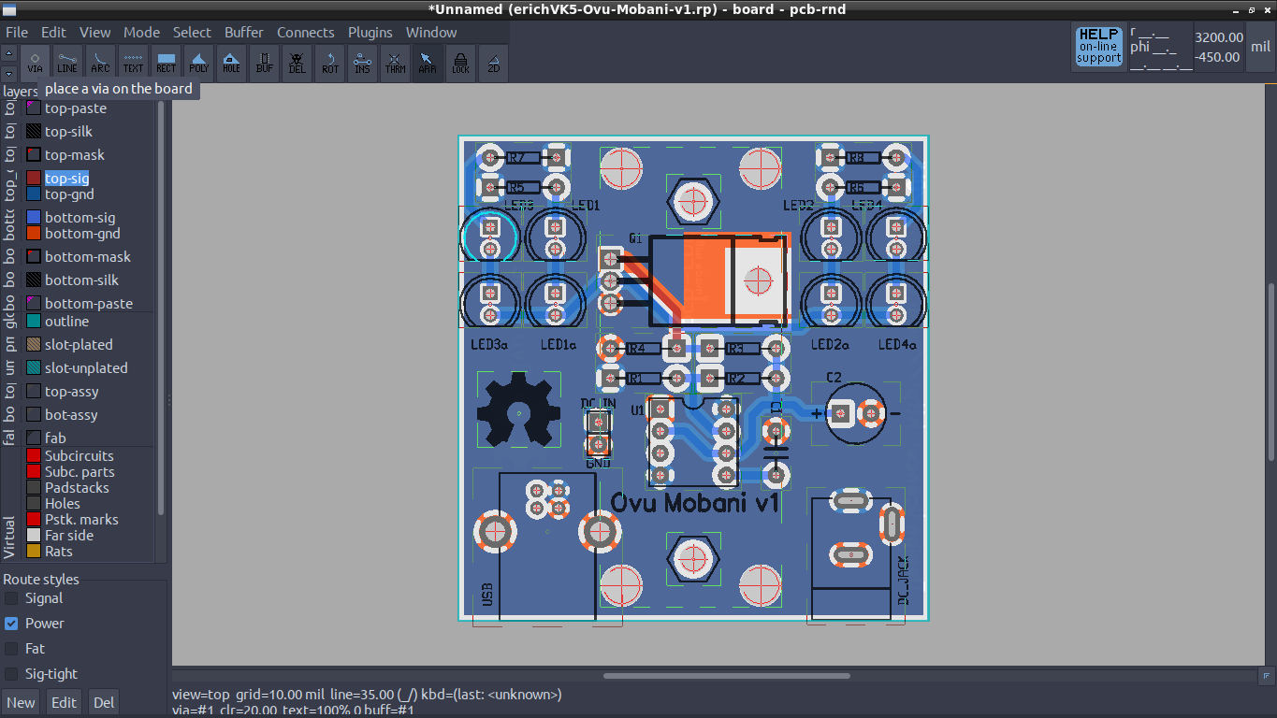Select the DEL delete tool
Viewport: 1277px width, 718px height.
[x=297, y=62]
